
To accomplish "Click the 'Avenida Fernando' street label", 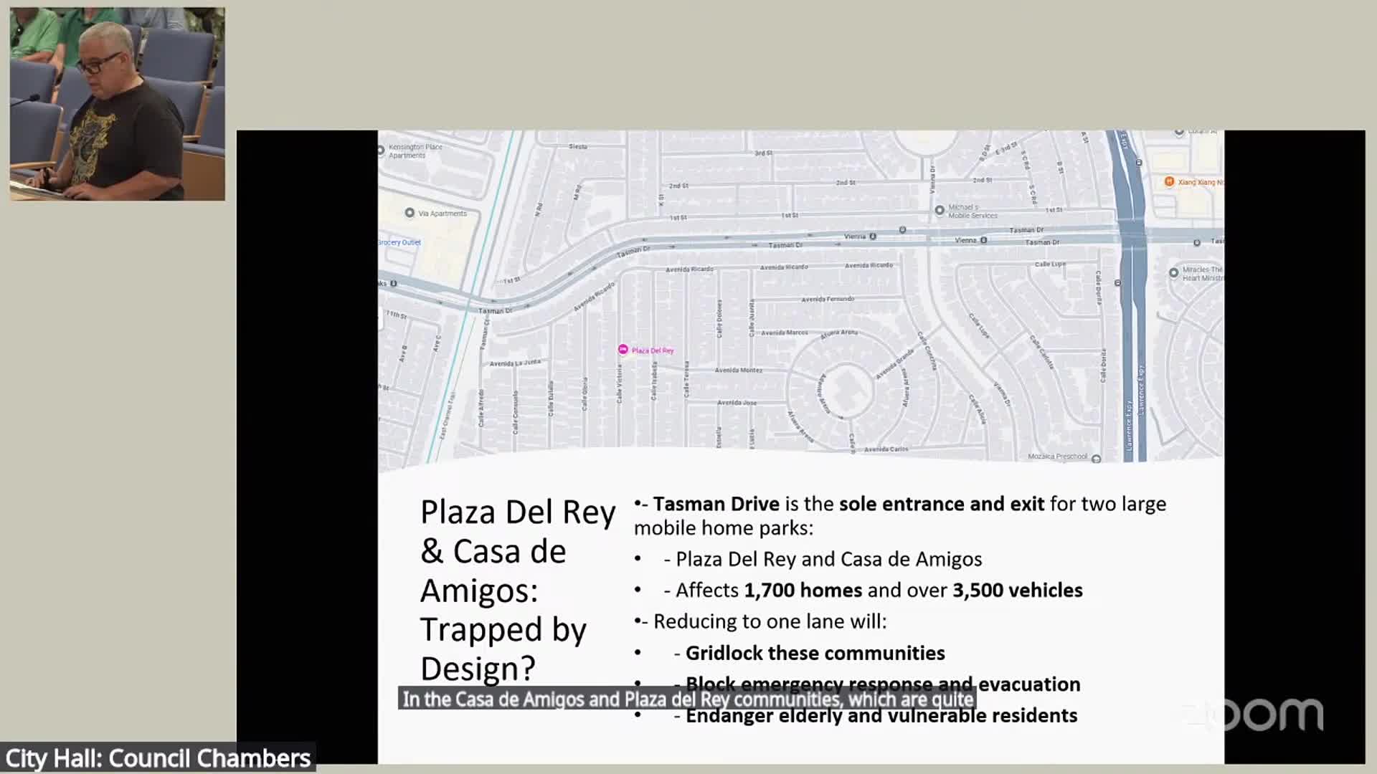I will (828, 299).
